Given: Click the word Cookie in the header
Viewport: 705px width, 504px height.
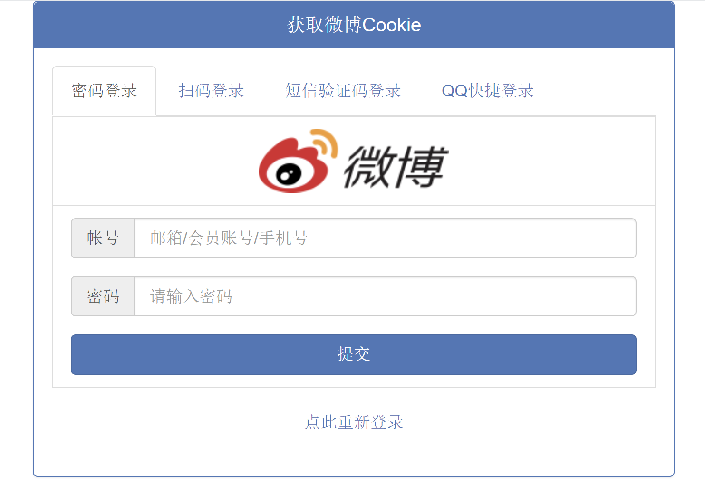Looking at the screenshot, I should coord(392,25).
